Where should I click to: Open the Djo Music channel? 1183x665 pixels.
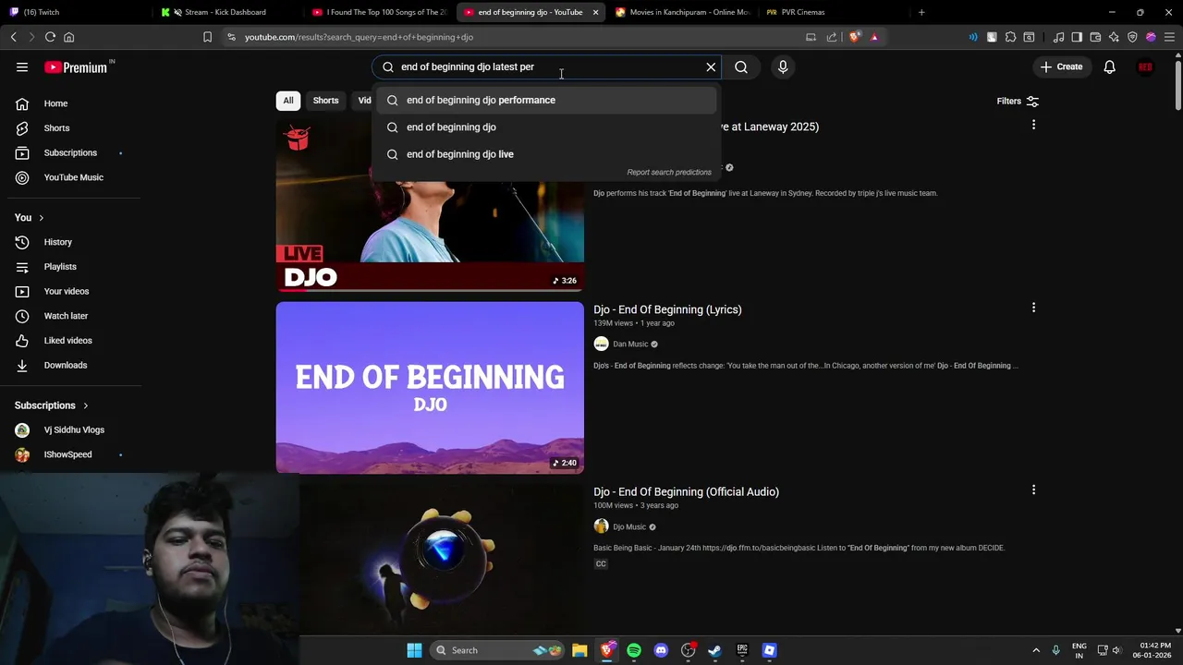[629, 526]
